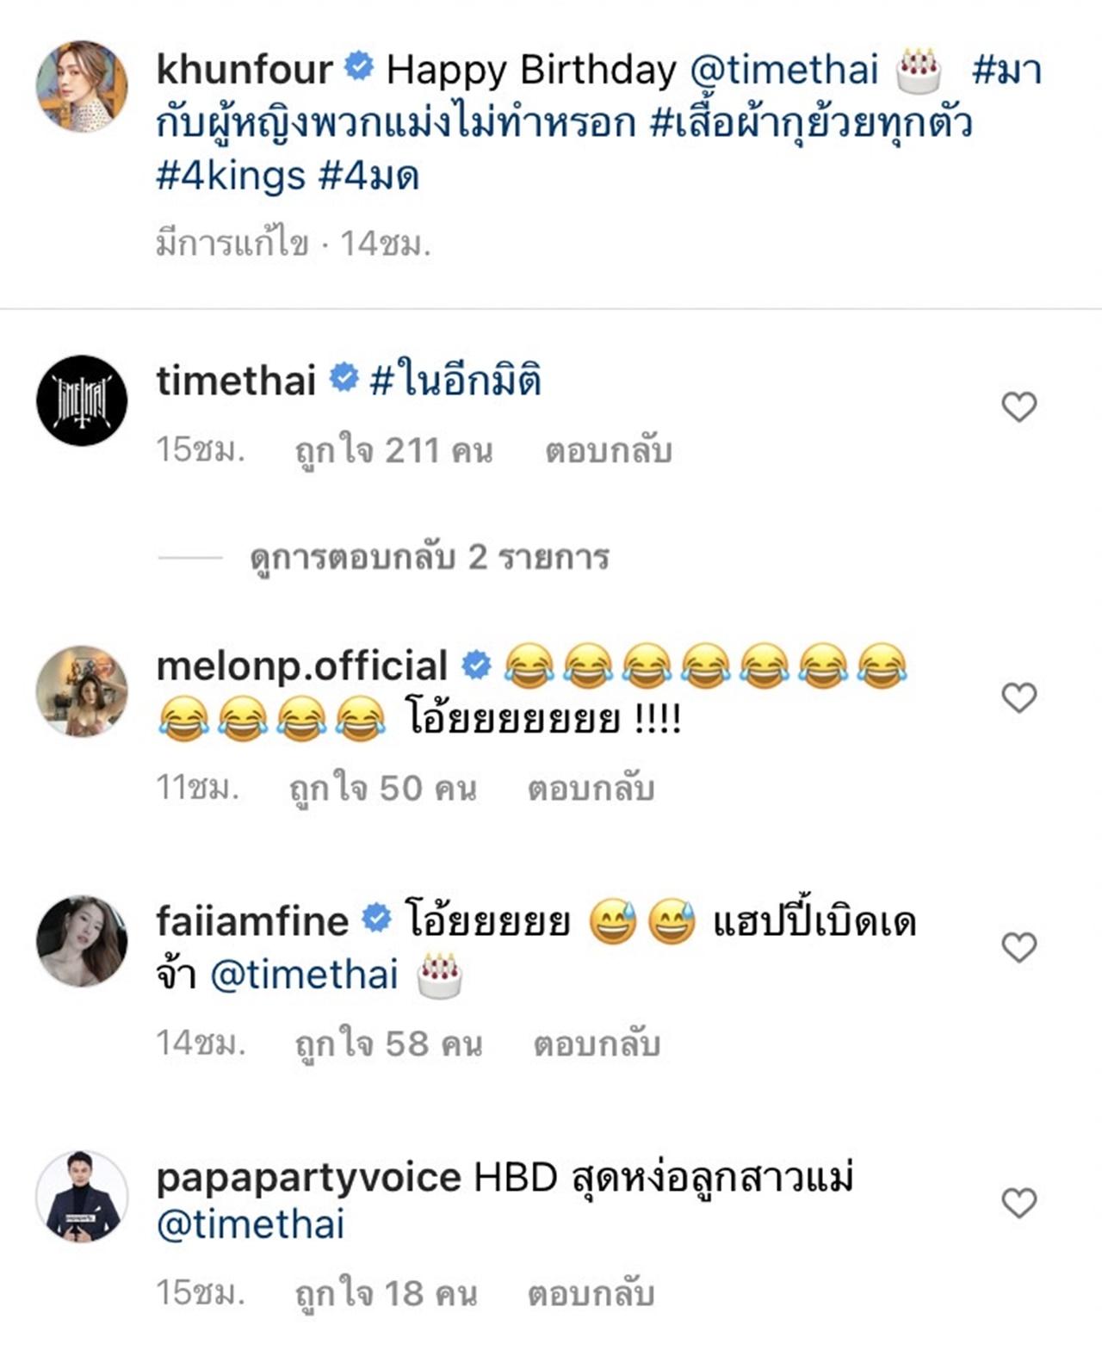Like timethai's comment with the heart
Screen dimensions: 1102x1350
(x=1018, y=406)
